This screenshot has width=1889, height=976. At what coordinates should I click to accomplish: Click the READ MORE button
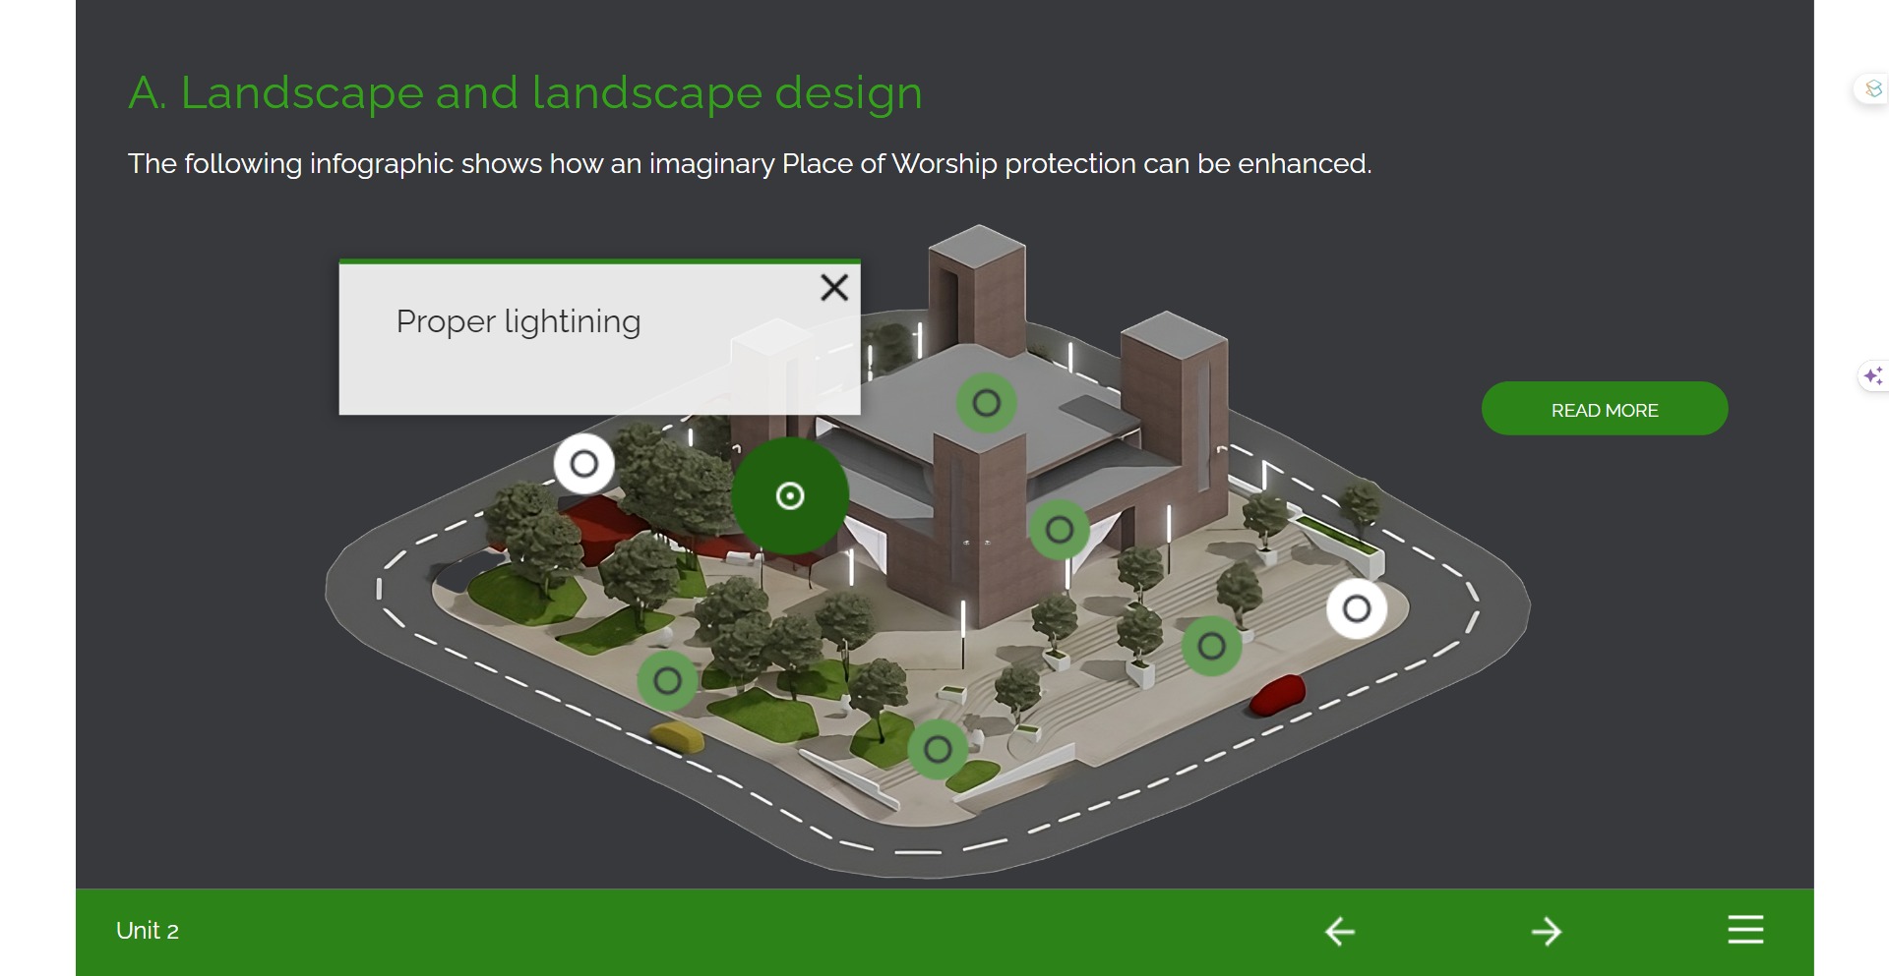1604,409
